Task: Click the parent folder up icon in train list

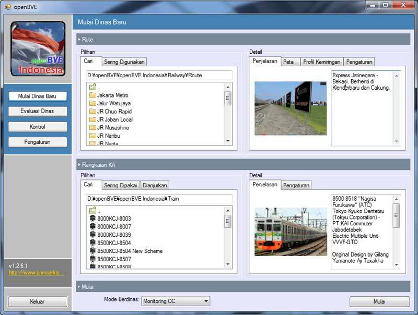Action: [92, 210]
